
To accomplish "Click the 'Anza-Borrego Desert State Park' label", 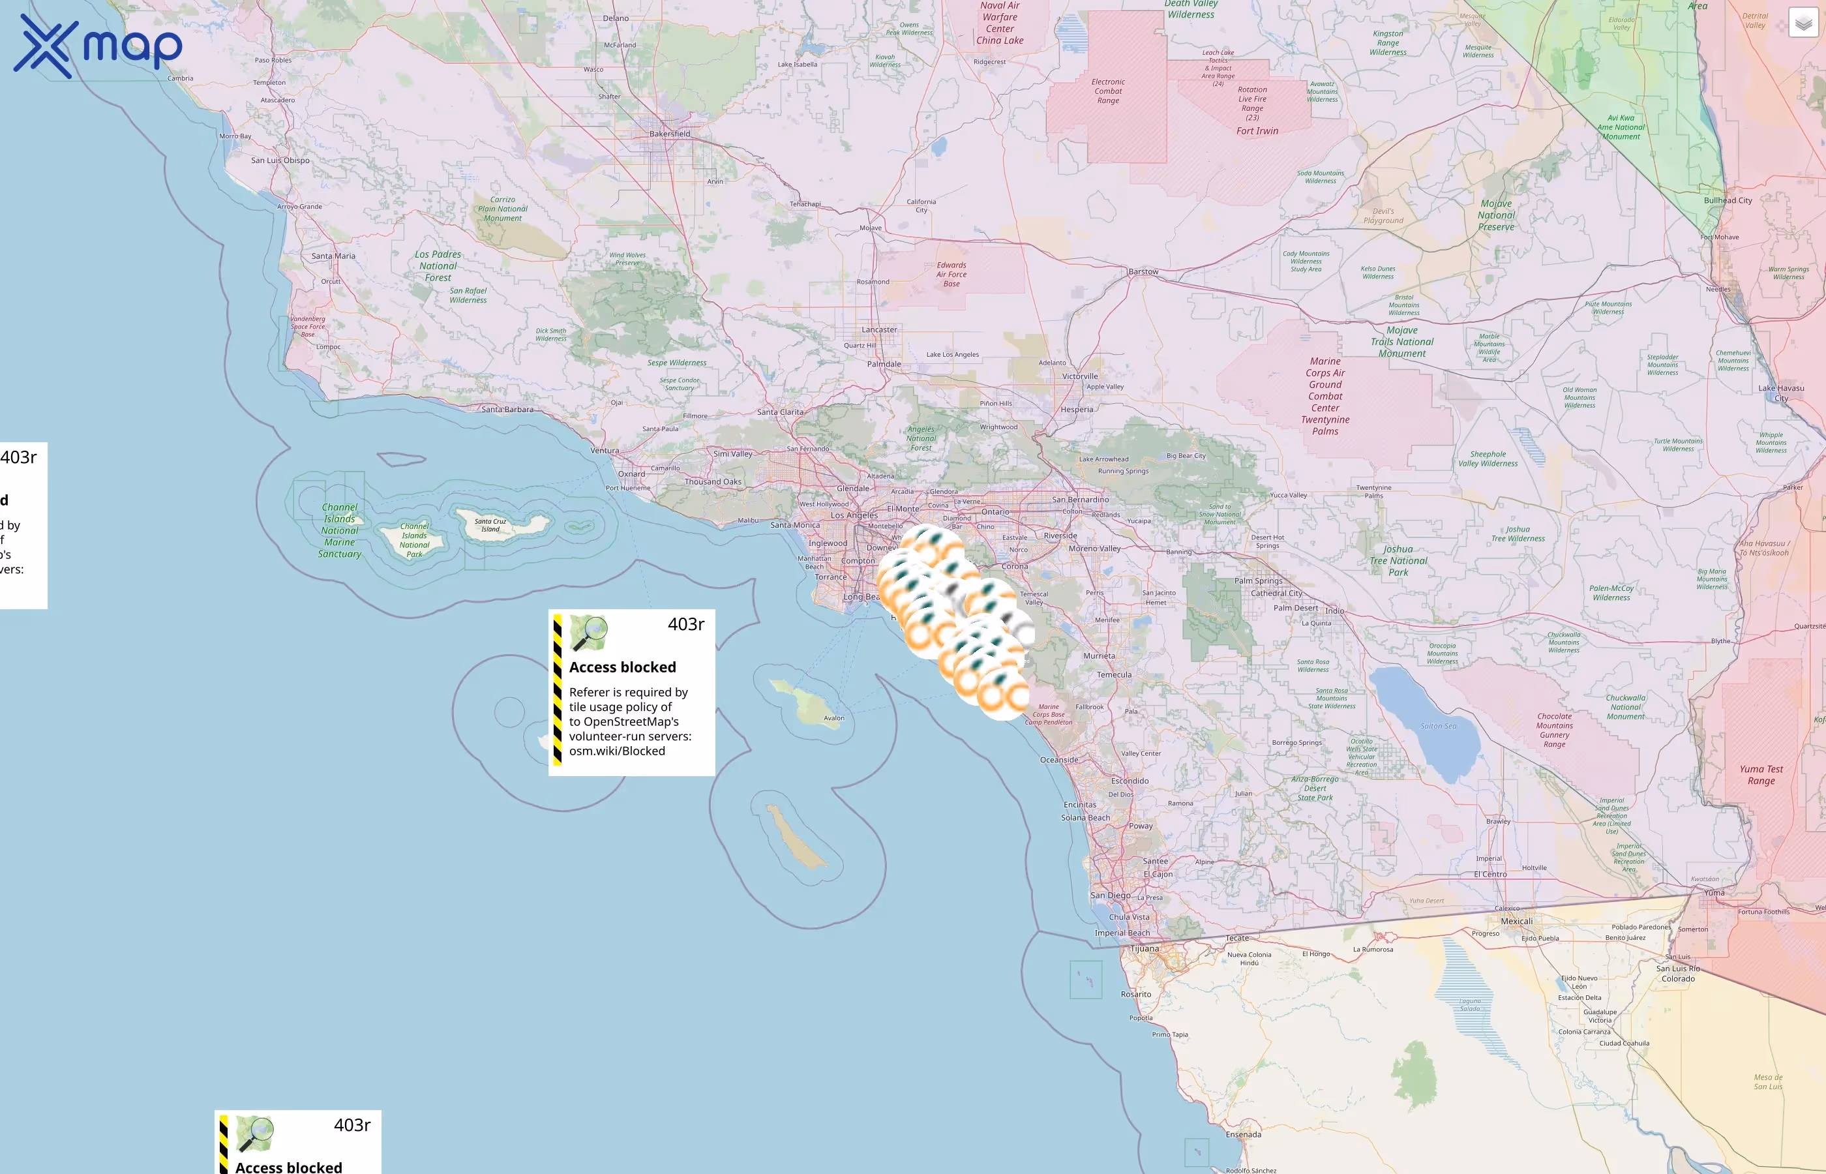I will [1315, 789].
